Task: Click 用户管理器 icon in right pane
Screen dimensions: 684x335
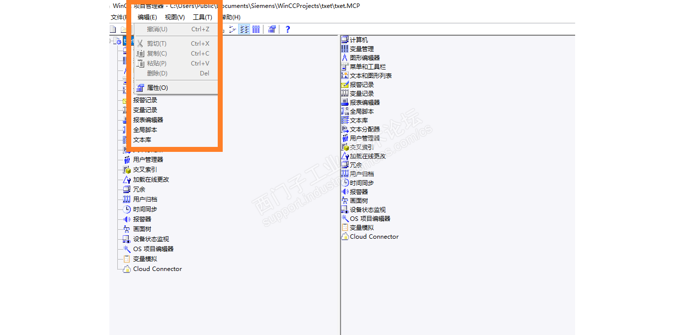Action: (345, 138)
